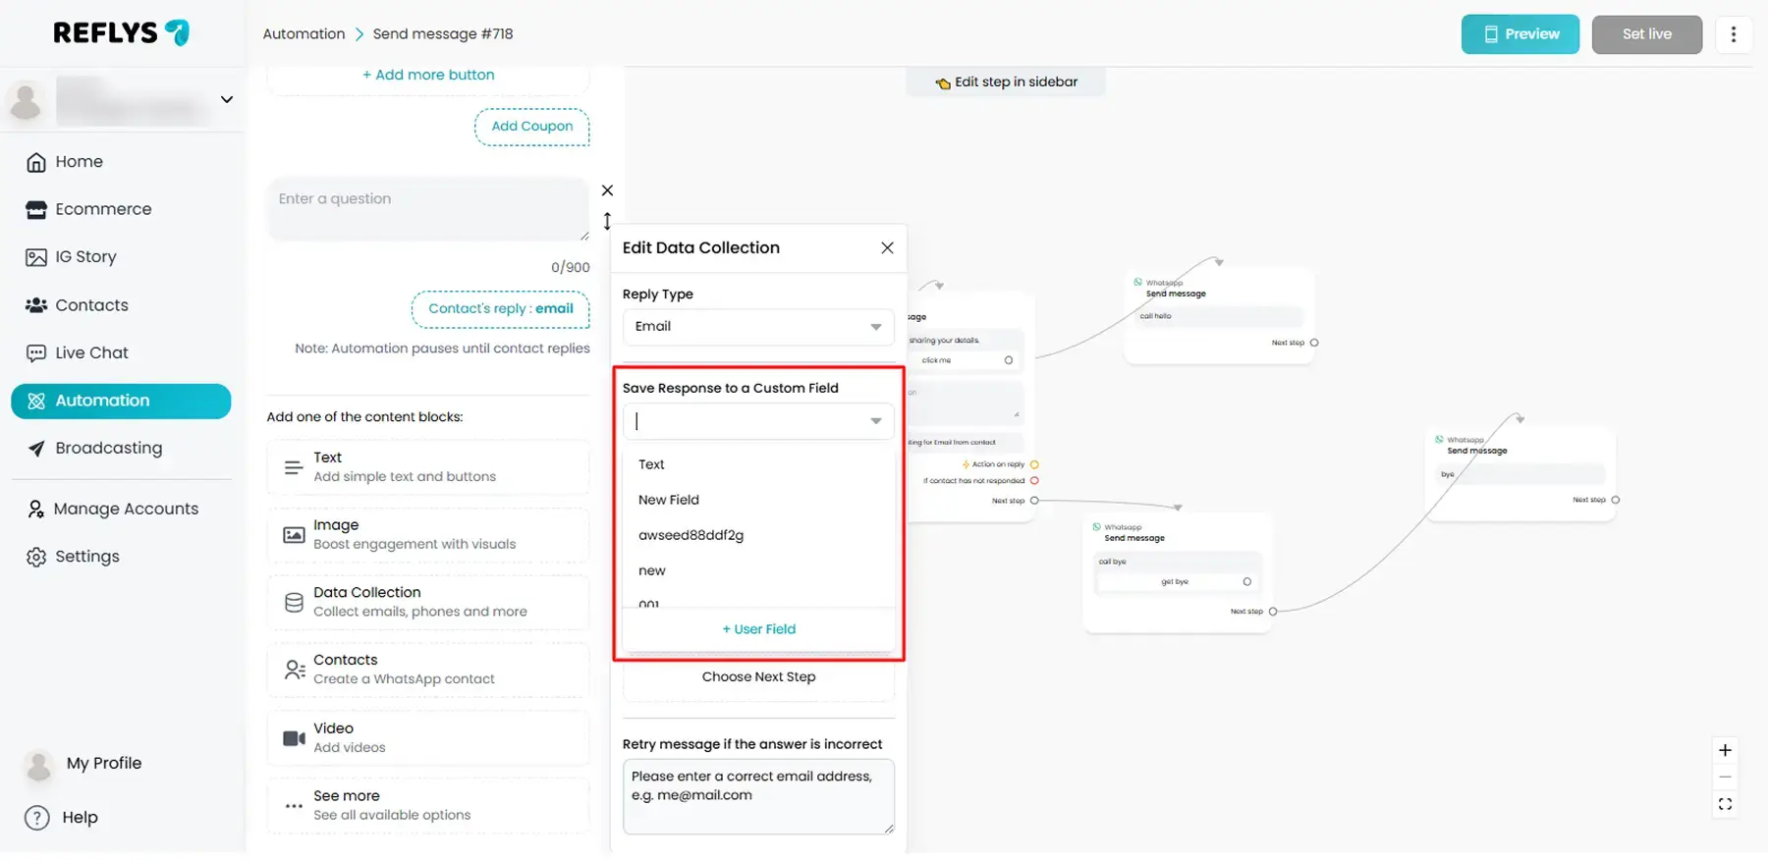Viewport: 1768px width, 860px height.
Task: Click the Preview button
Action: [x=1519, y=34]
